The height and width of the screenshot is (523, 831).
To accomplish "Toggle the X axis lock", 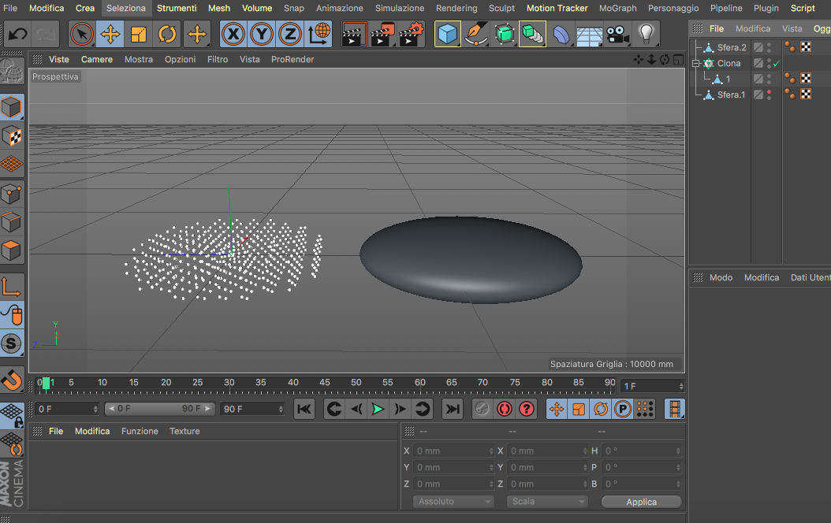I will [x=233, y=35].
